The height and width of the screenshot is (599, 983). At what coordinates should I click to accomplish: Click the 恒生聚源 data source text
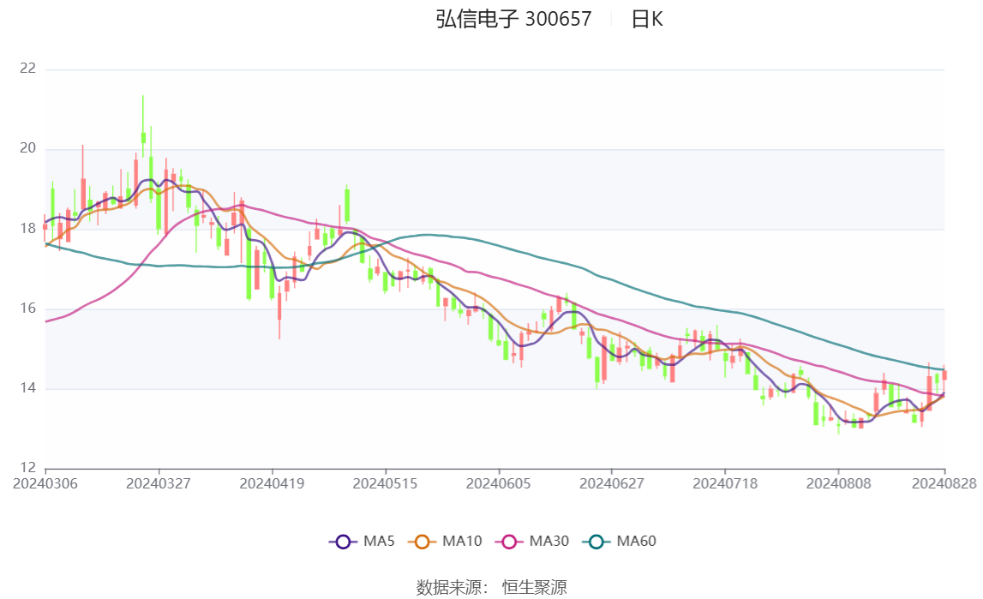coord(534,588)
